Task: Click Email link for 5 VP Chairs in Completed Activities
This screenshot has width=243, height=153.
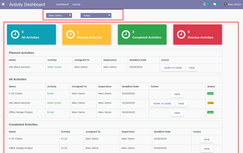Action: (64, 139)
